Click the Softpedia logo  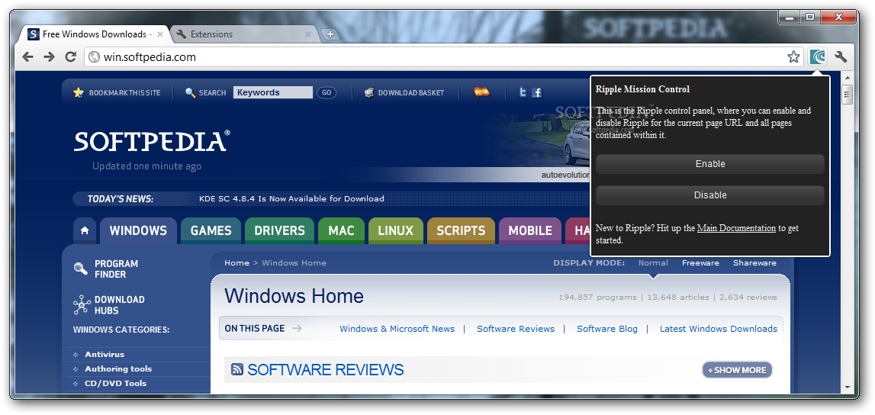152,141
